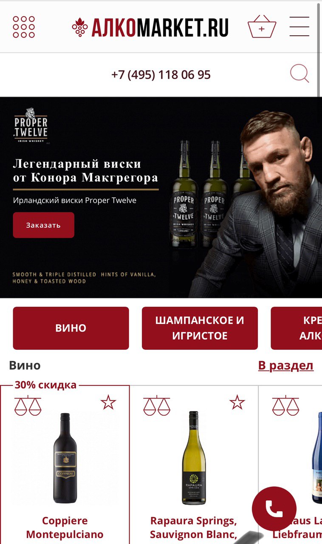Click scales icon on third wine card

tap(286, 406)
